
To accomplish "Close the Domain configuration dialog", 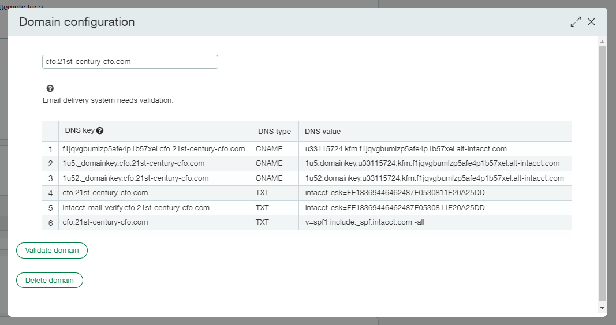I will (x=591, y=22).
